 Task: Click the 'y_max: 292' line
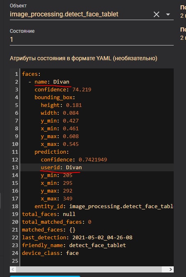[57, 191]
